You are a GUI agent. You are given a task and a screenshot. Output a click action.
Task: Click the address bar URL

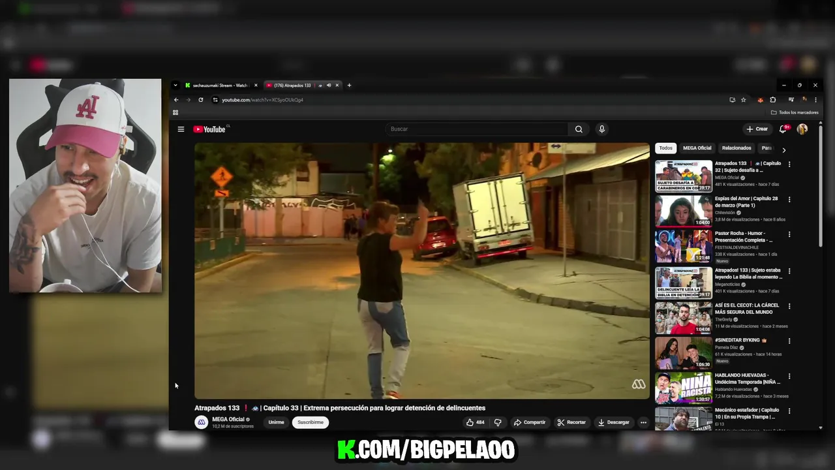(262, 100)
